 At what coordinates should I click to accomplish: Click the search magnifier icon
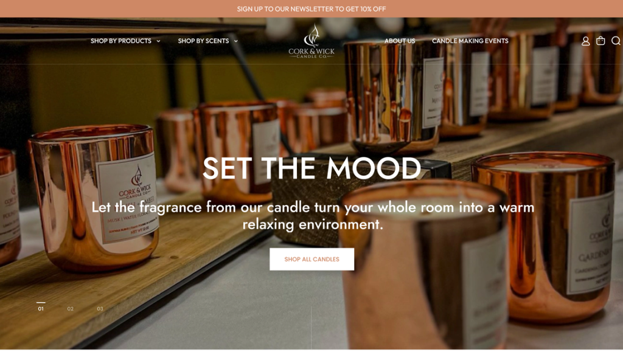(616, 41)
